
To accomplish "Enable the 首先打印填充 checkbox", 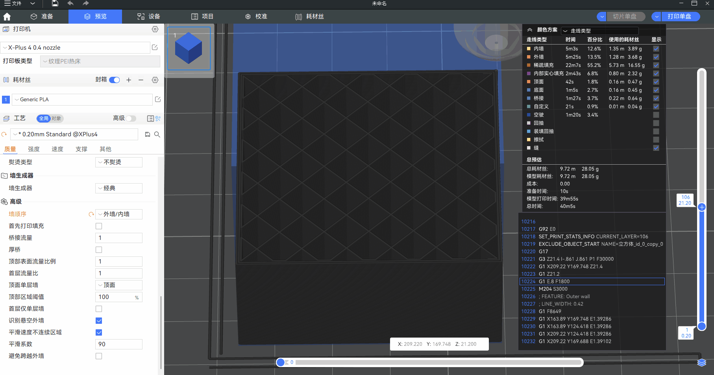I will [x=99, y=226].
